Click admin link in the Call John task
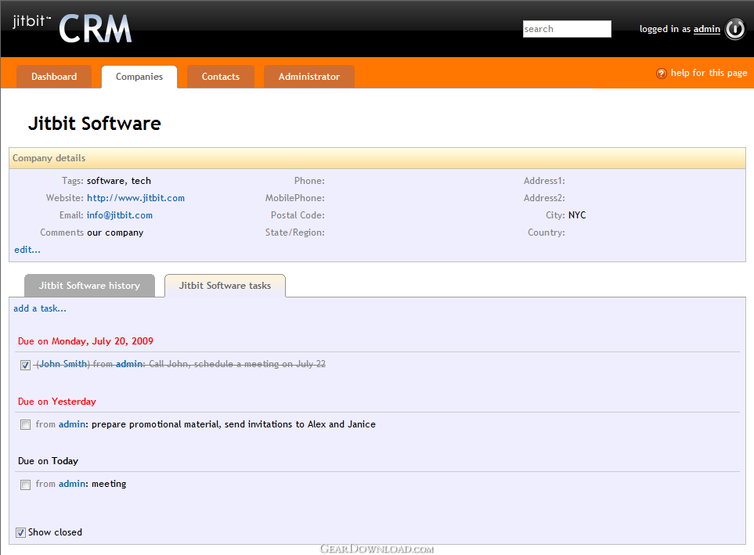 [x=129, y=364]
